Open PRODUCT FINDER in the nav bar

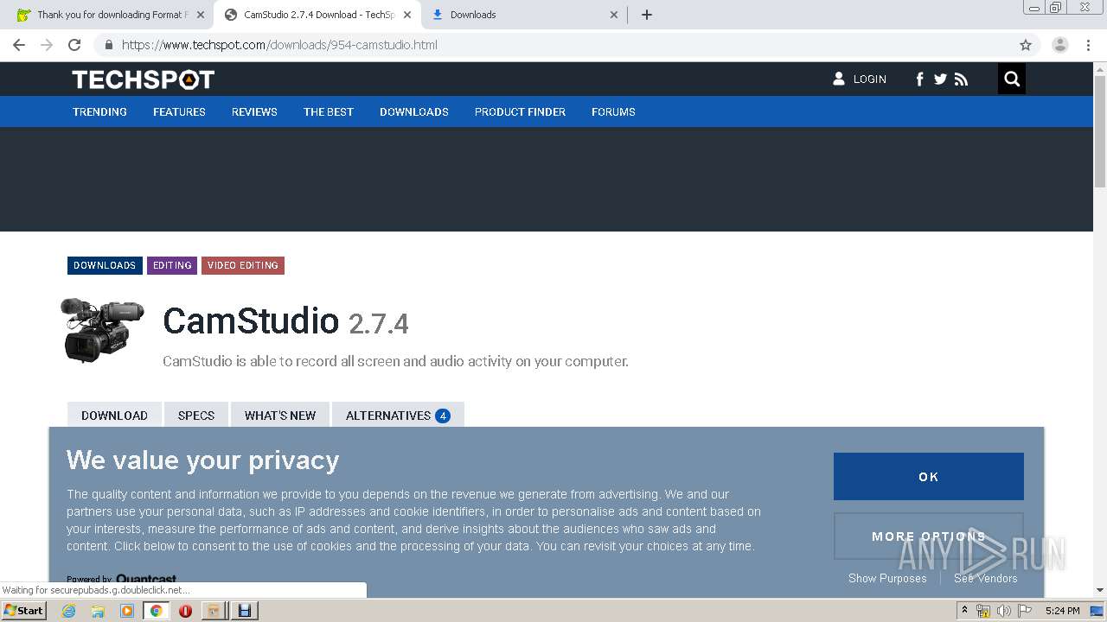point(520,111)
